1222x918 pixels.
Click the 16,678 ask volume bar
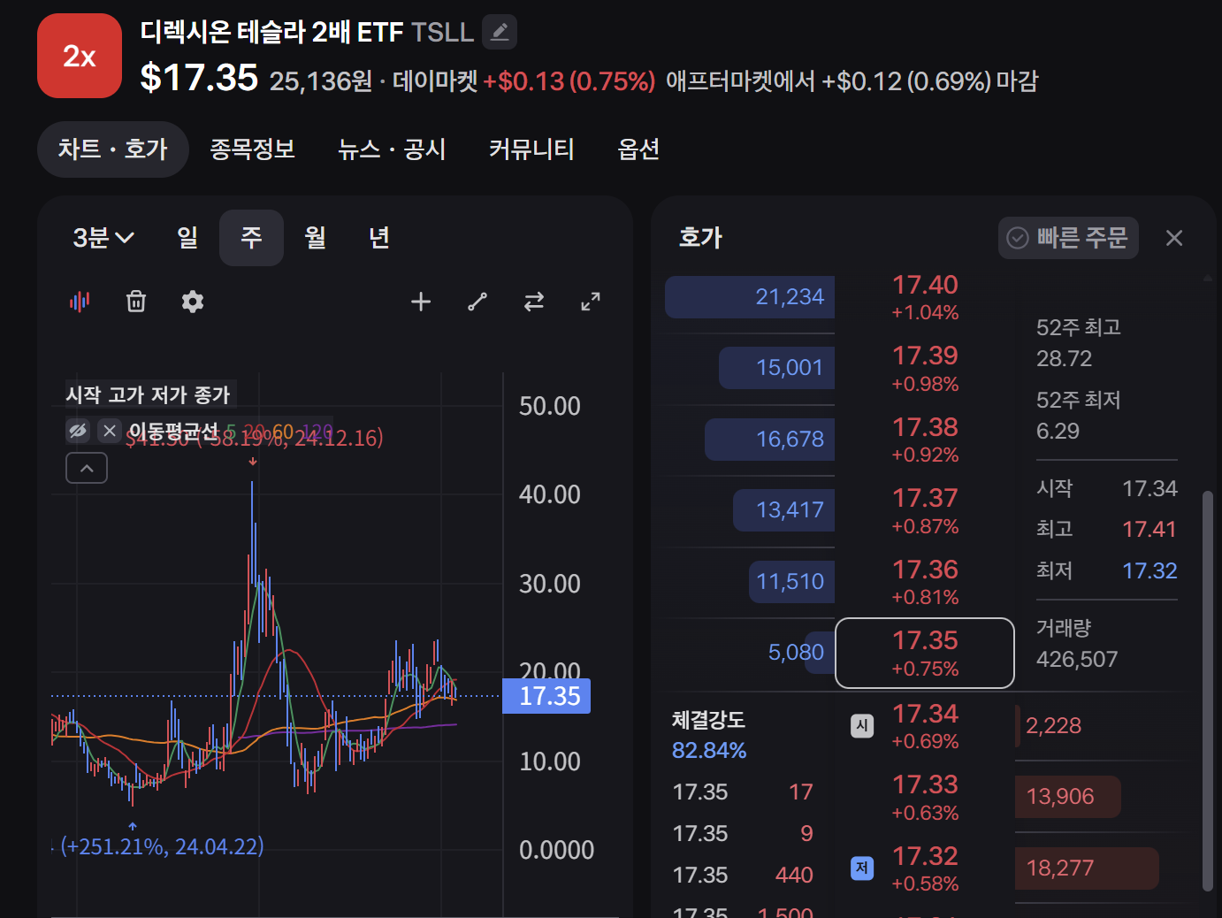769,440
